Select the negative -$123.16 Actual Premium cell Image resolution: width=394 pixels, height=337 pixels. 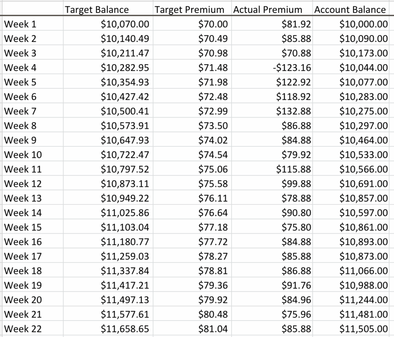tap(291, 68)
